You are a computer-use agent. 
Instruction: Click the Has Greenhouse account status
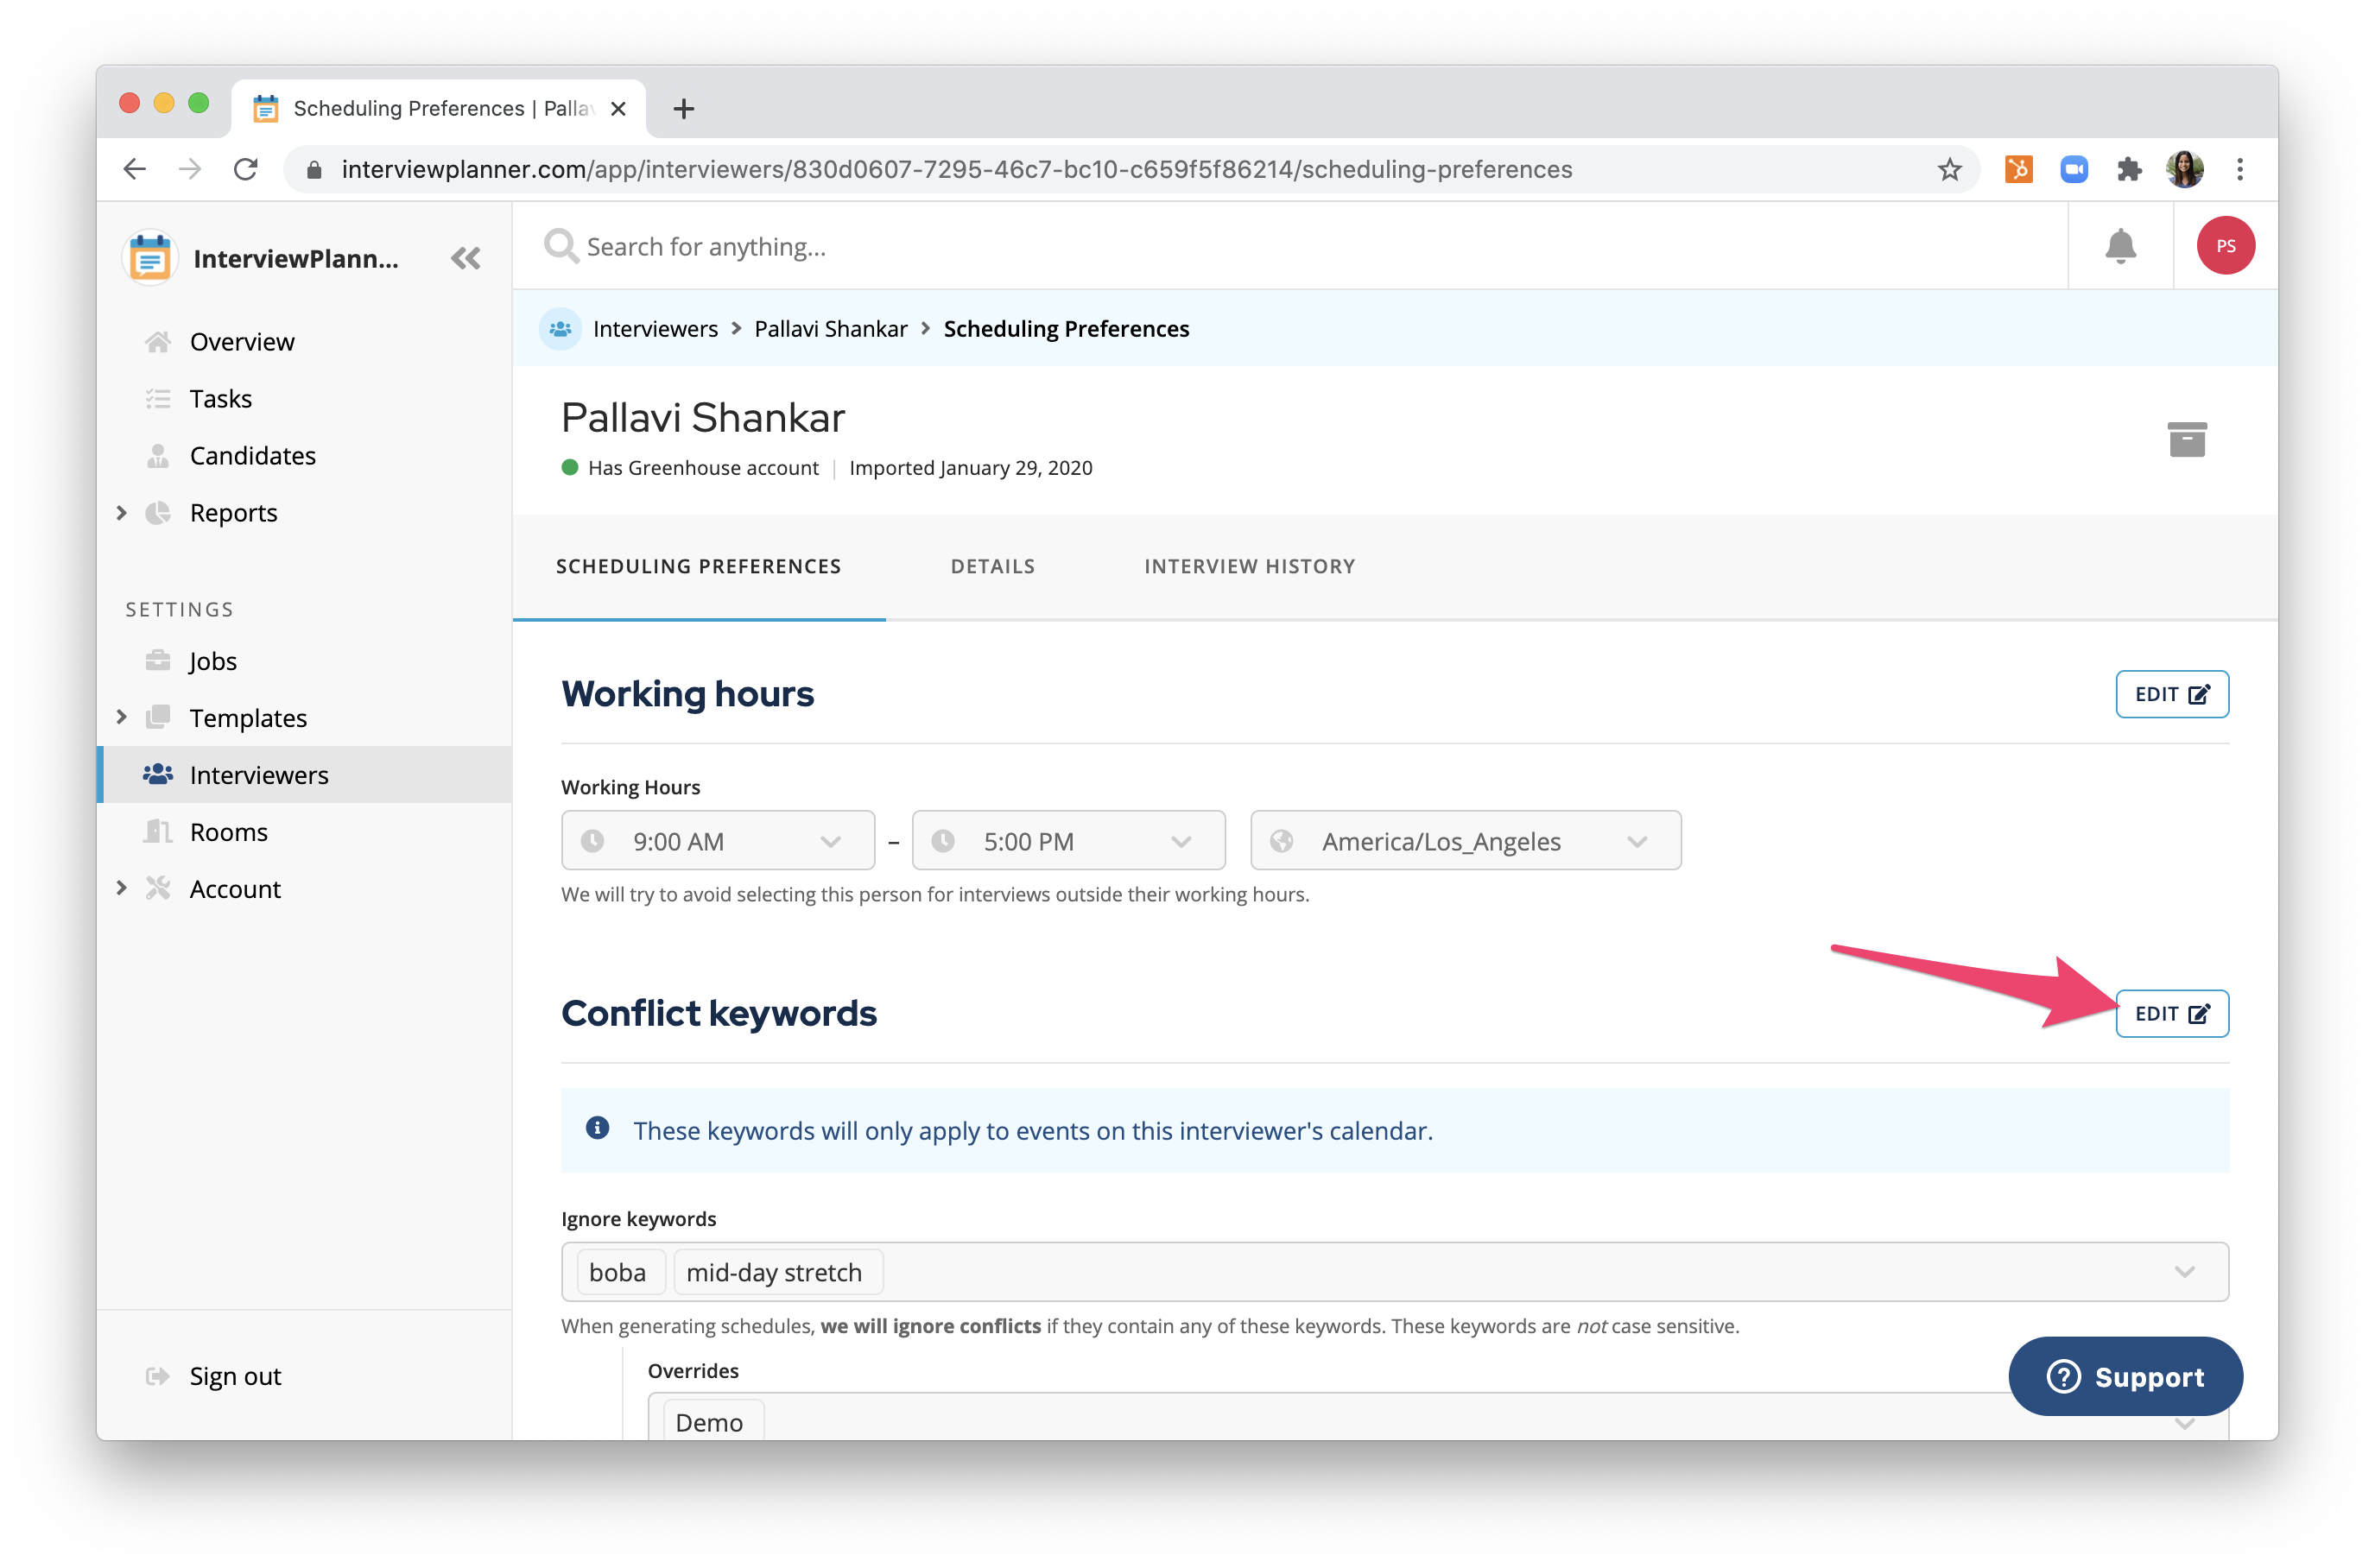[690, 468]
